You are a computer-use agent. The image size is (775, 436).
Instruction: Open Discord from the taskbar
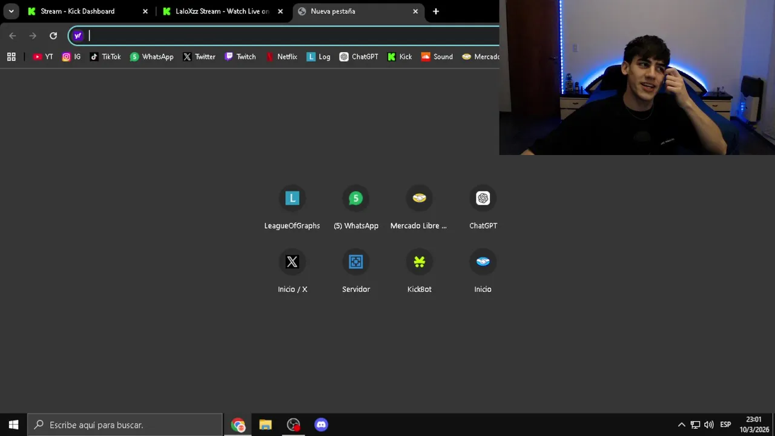coord(321,424)
